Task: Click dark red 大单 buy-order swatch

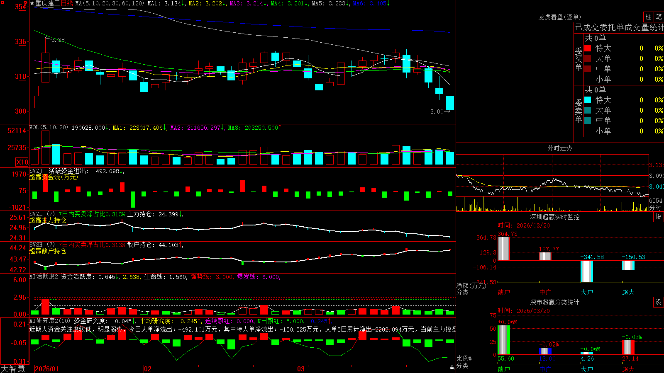Action: coord(588,58)
